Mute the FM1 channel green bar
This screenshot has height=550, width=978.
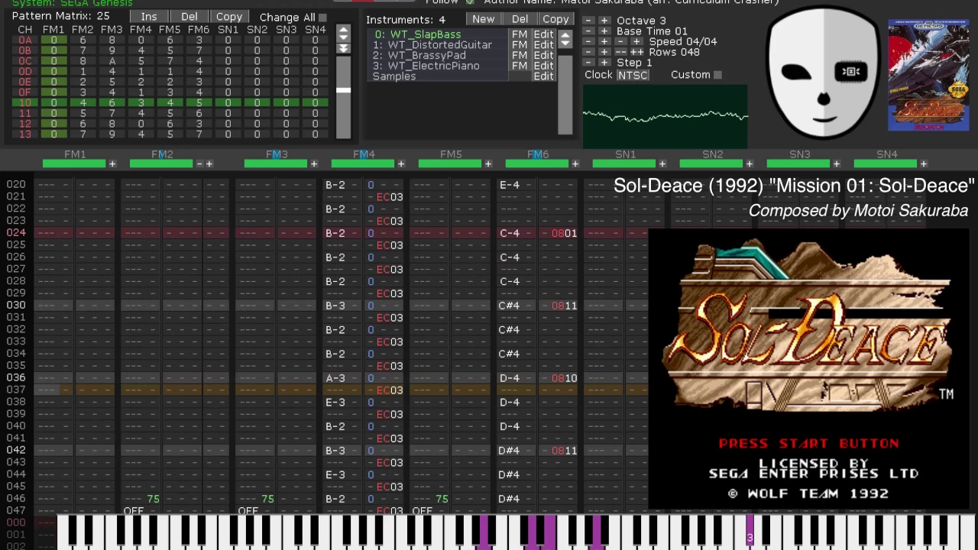pyautogui.click(x=74, y=163)
